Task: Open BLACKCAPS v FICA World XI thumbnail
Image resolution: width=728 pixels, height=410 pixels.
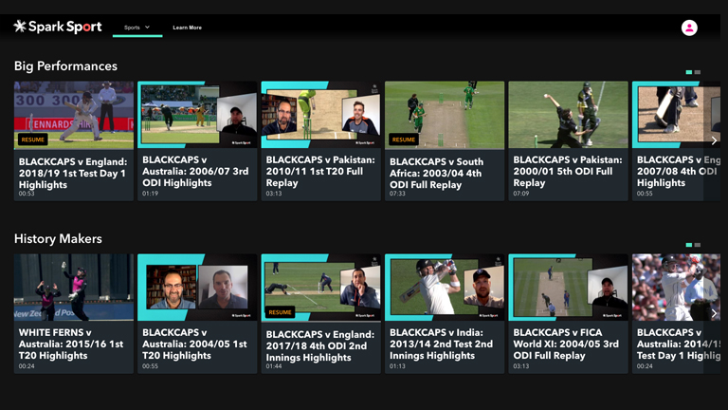Action: 569,288
